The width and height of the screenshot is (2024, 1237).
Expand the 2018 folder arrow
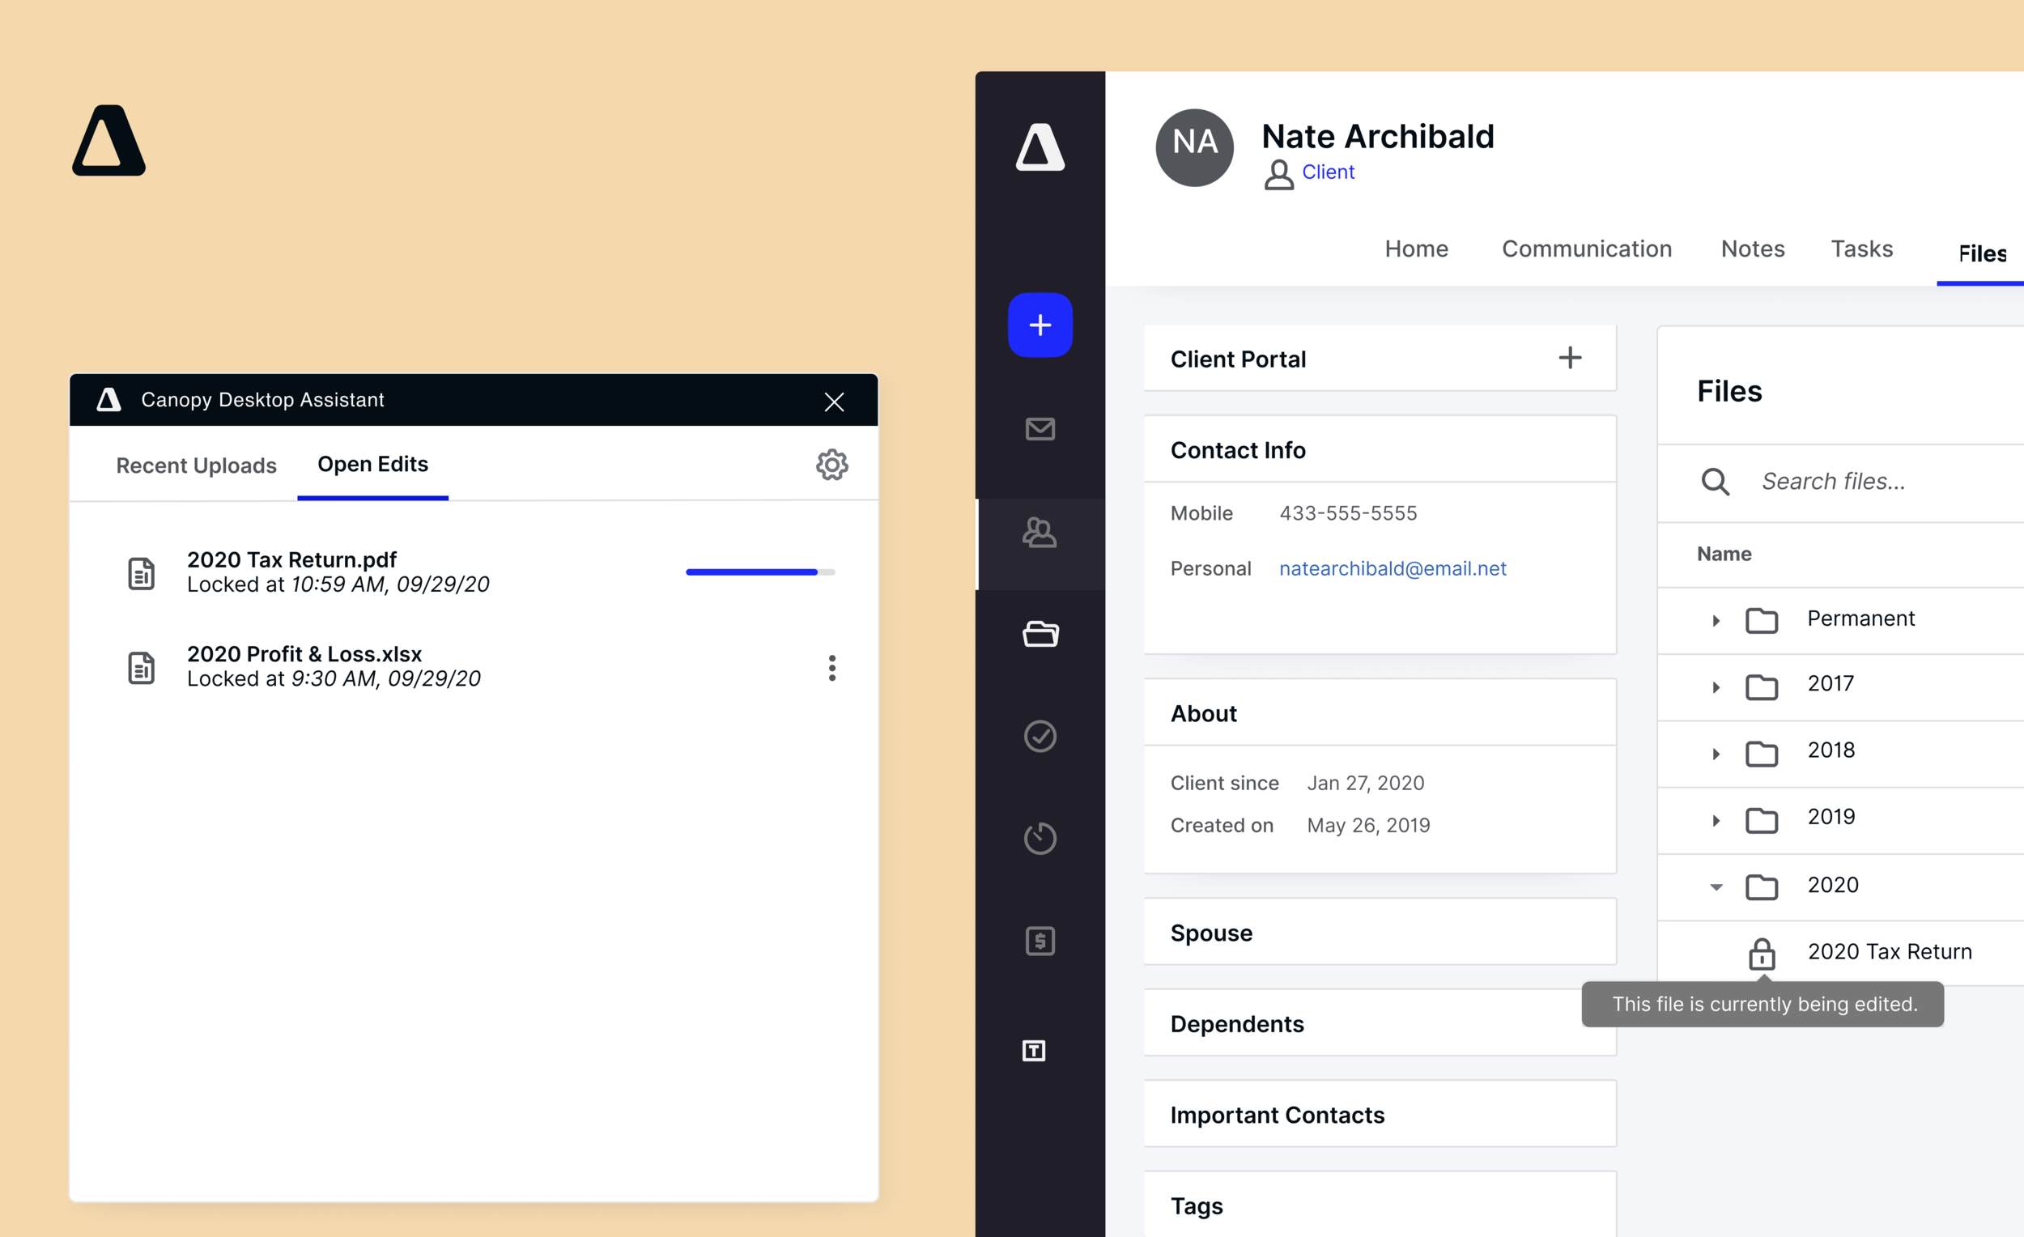click(1716, 754)
